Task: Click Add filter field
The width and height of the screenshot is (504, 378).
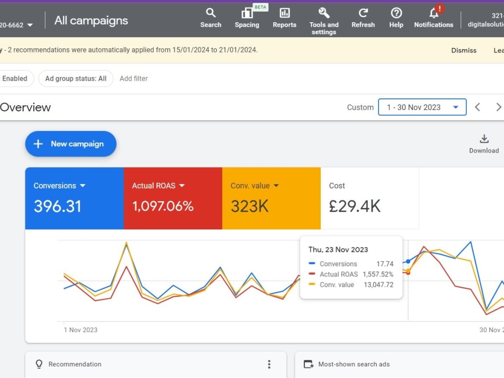Action: tap(134, 79)
